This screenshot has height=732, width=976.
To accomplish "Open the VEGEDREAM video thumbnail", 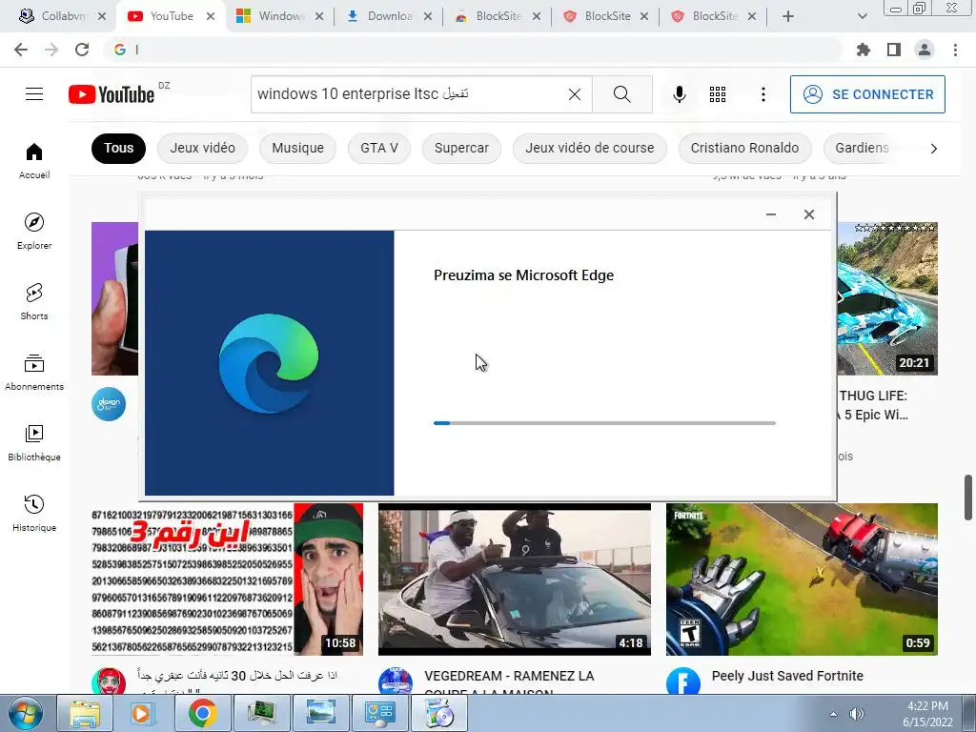I will 514,579.
